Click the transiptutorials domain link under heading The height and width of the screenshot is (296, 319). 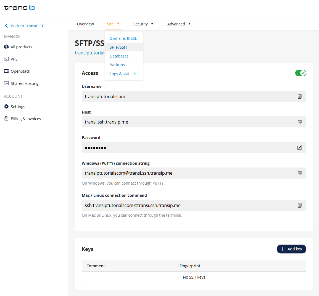coord(90,53)
